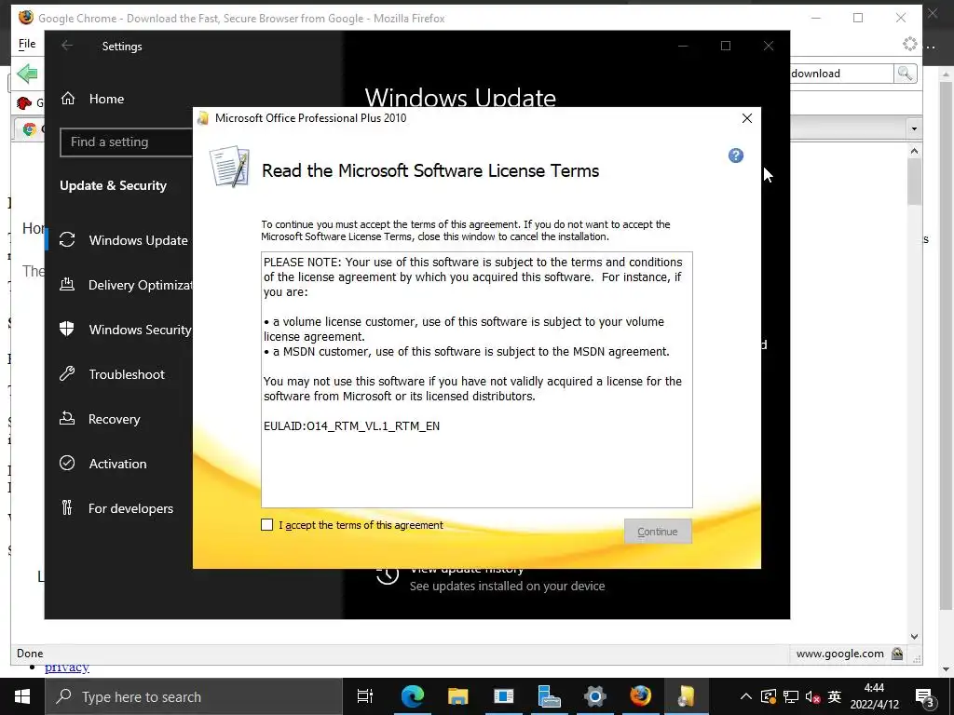Click the 英 input language indicator
The width and height of the screenshot is (954, 715).
[834, 696]
